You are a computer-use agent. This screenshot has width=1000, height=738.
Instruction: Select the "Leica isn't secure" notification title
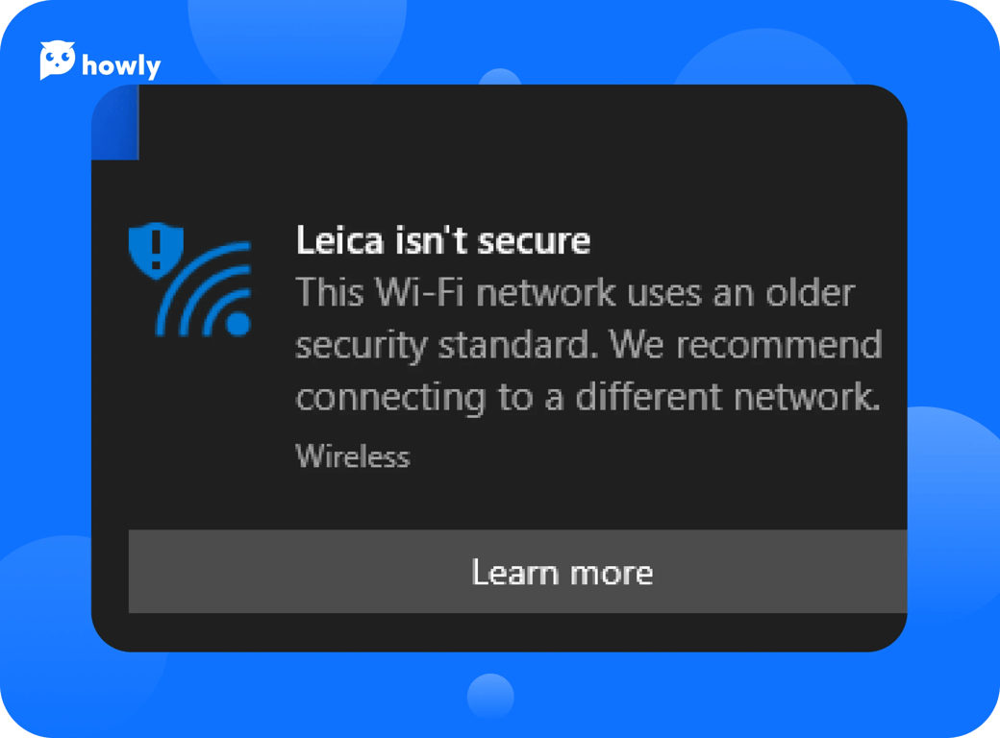(x=442, y=240)
